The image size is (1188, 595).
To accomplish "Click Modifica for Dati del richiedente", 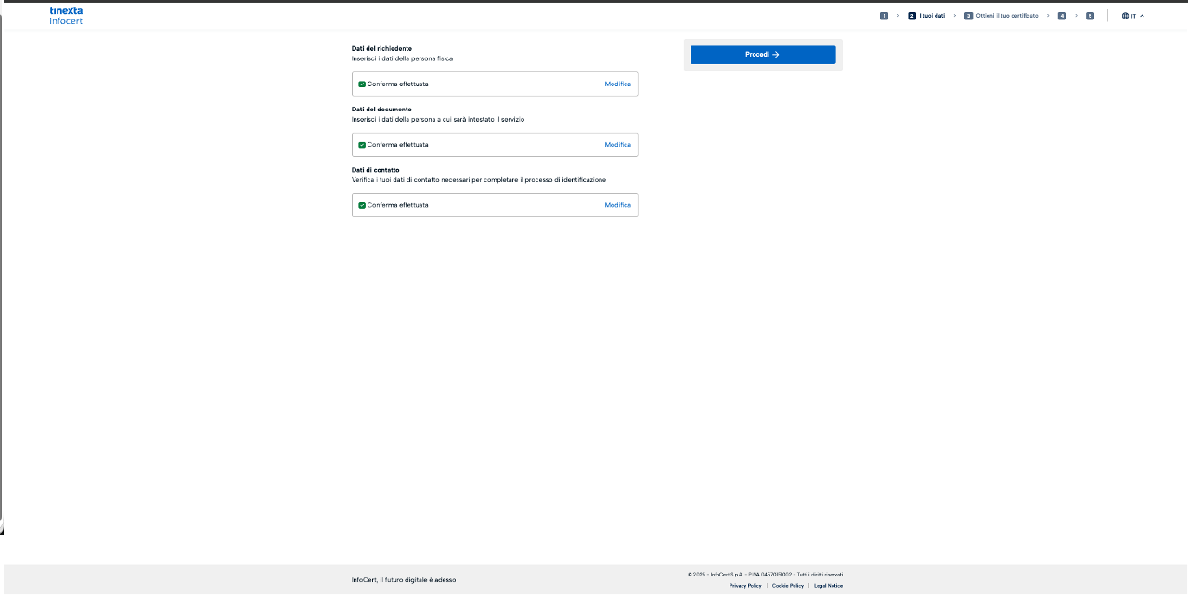I will 617,84.
